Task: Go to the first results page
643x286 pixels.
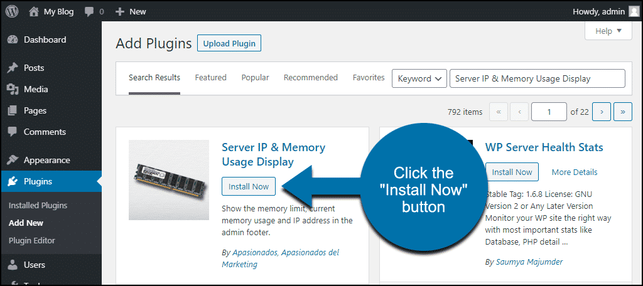Action: pos(499,112)
